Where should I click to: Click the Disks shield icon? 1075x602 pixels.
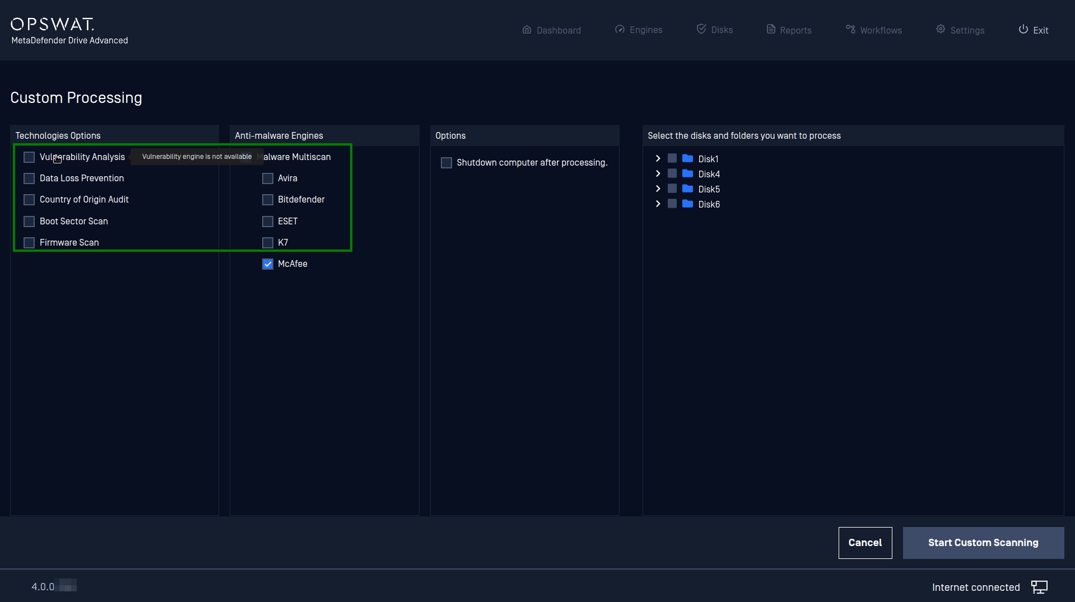(x=701, y=29)
